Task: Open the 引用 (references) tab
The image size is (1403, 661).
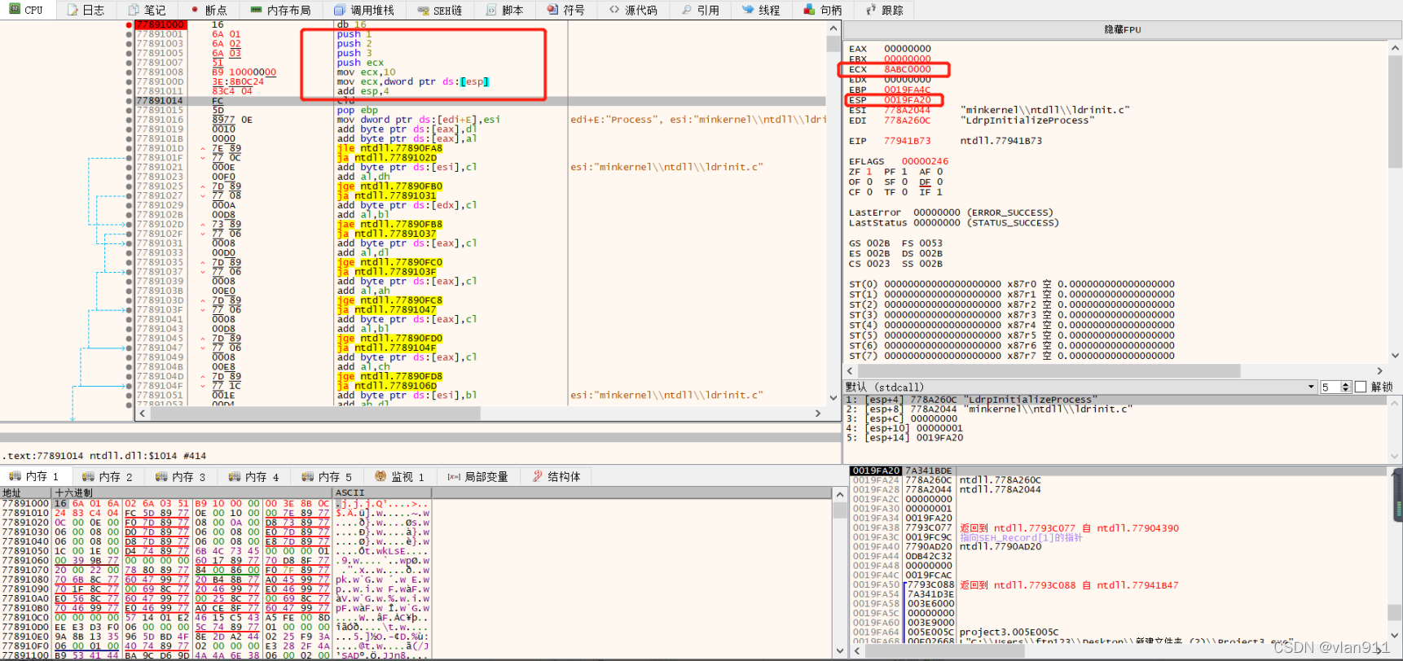Action: point(701,10)
